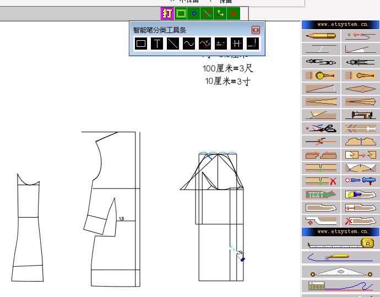Click the T-shaped perpendicular line tool
Screen dimensions: 380x297
157,44
